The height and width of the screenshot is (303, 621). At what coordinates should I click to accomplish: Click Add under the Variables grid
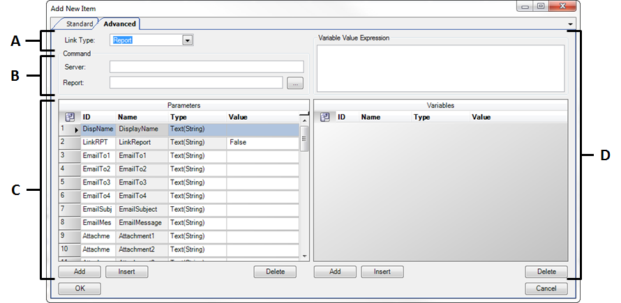click(x=334, y=272)
